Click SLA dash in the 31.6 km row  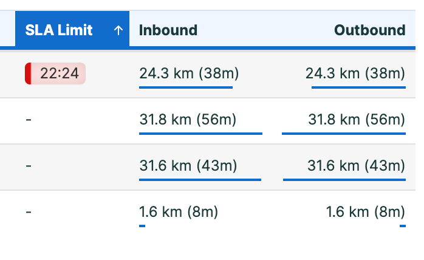click(29, 165)
